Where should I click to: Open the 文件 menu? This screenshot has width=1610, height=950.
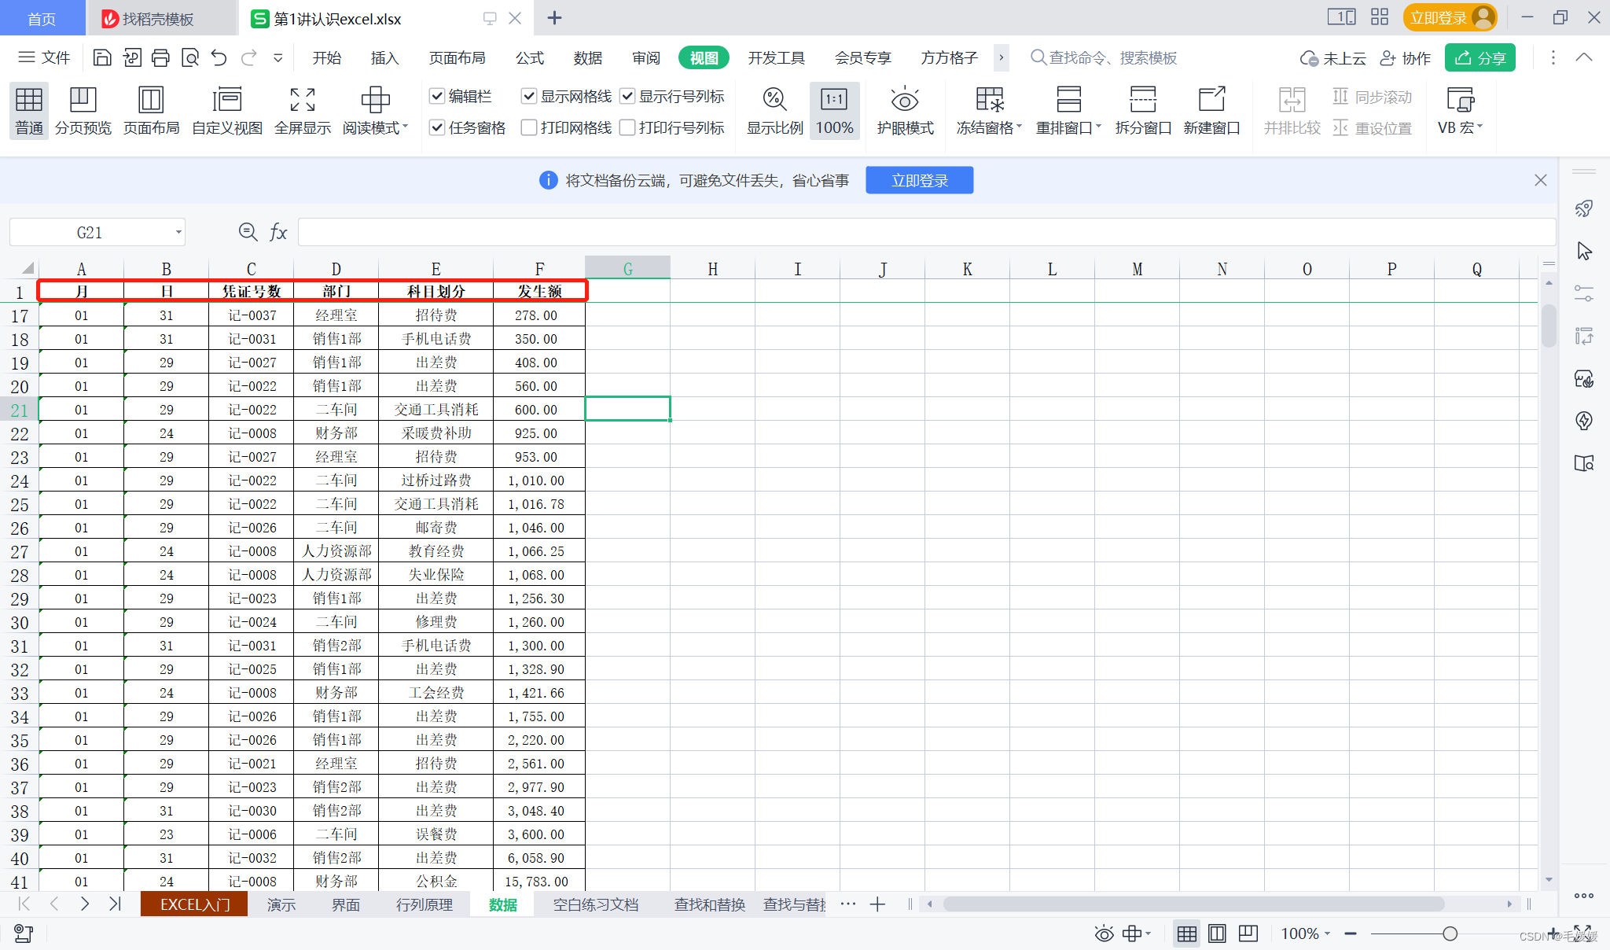[x=44, y=57]
